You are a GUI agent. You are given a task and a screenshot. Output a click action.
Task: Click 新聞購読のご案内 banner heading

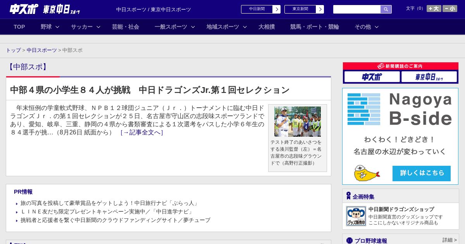(x=400, y=66)
